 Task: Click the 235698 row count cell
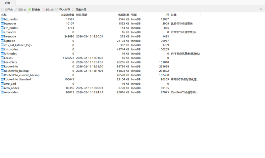pos(164,67)
